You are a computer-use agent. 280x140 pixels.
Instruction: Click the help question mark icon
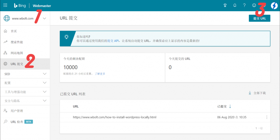click(244, 5)
